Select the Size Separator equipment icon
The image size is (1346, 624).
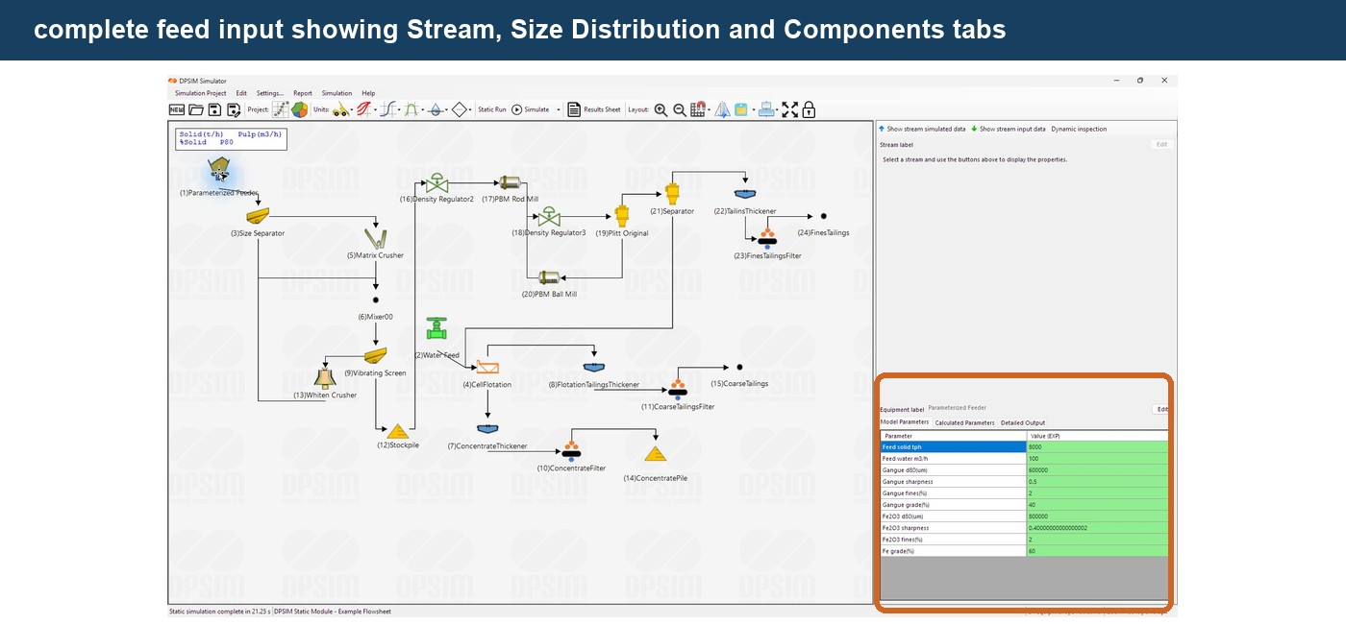pos(258,215)
